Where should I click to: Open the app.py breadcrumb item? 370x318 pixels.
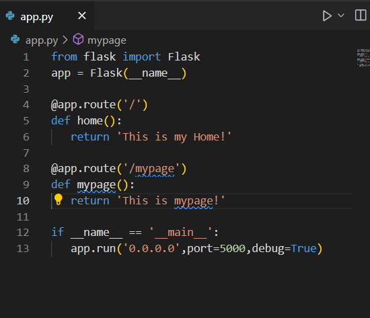pyautogui.click(x=42, y=40)
